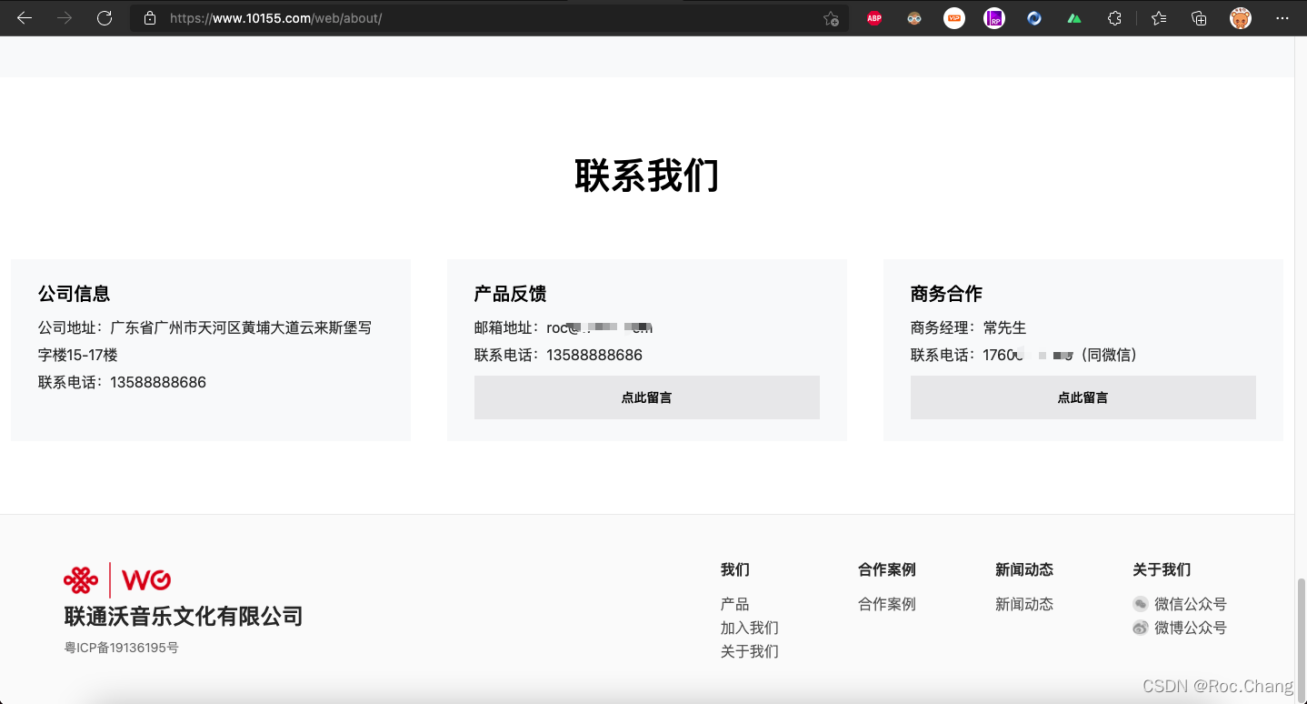Click 点此留言 under 产品反馈
Viewport: 1307px width, 704px height.
tap(647, 397)
